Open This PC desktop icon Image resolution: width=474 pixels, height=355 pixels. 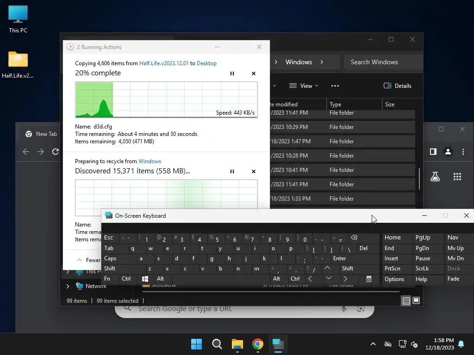point(18,19)
